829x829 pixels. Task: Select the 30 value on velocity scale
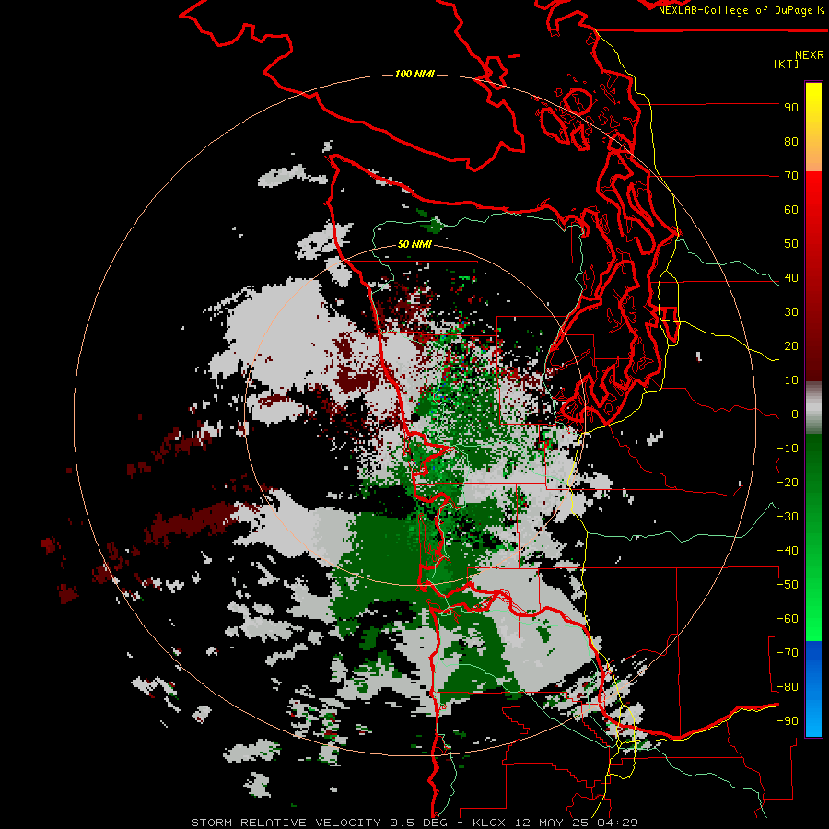pyautogui.click(x=791, y=312)
